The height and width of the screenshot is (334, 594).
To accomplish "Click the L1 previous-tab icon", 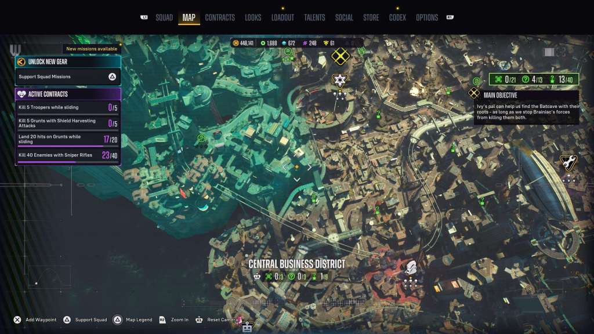I will click(x=144, y=17).
